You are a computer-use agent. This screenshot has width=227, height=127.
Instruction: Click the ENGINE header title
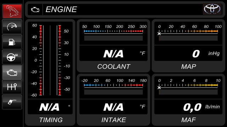point(61,10)
